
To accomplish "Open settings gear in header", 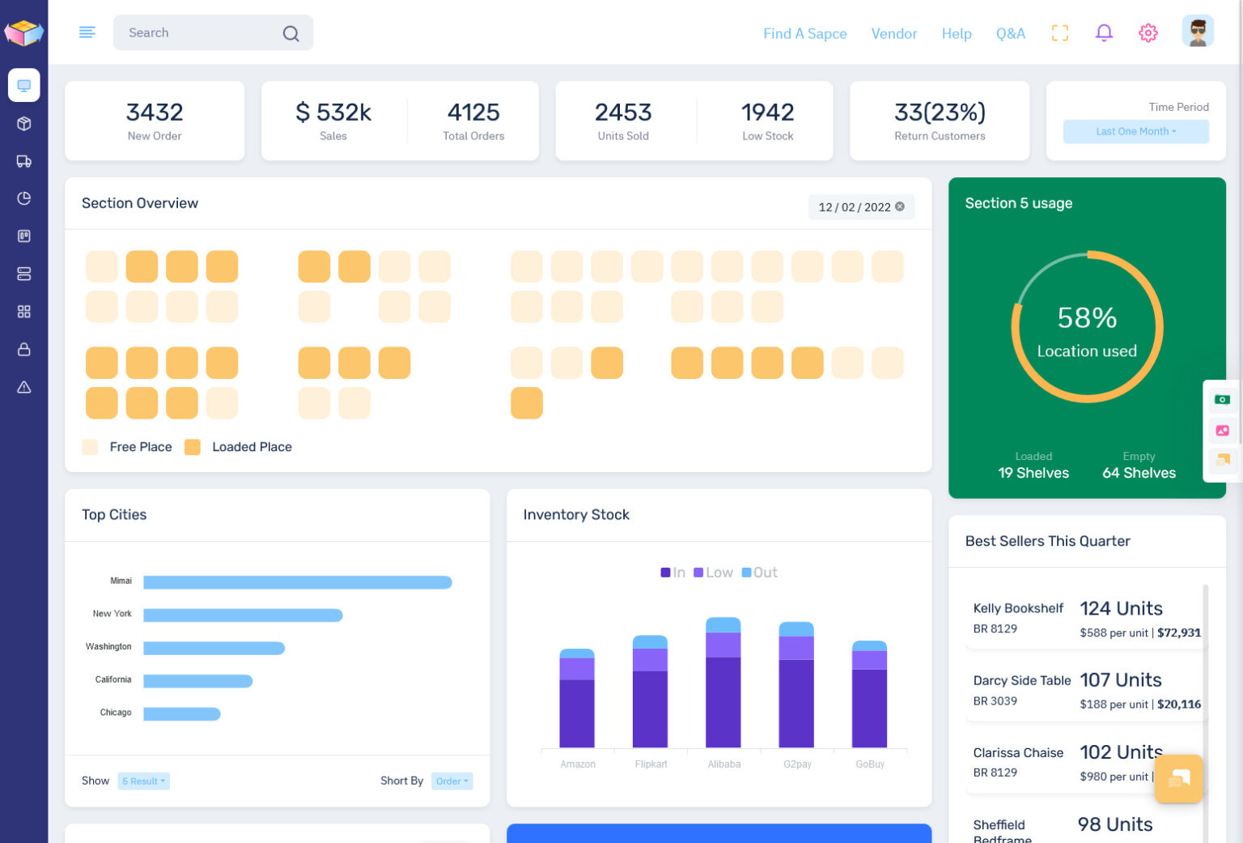I will tap(1148, 33).
